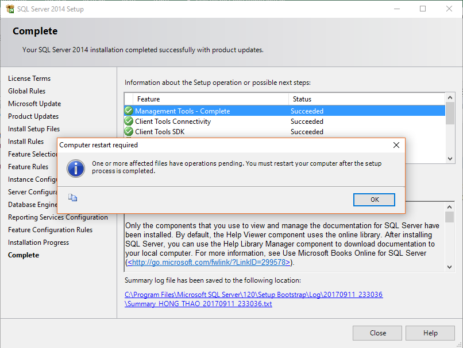The width and height of the screenshot is (463, 348).
Task: Click green check icon for Management Tools - Complete
Action: pyautogui.click(x=129, y=111)
